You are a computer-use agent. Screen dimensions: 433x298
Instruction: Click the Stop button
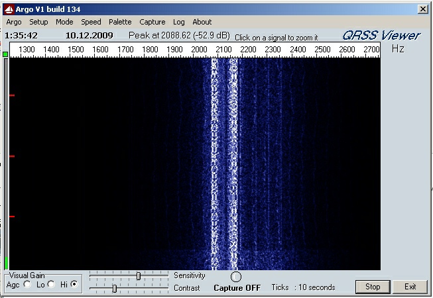point(373,287)
